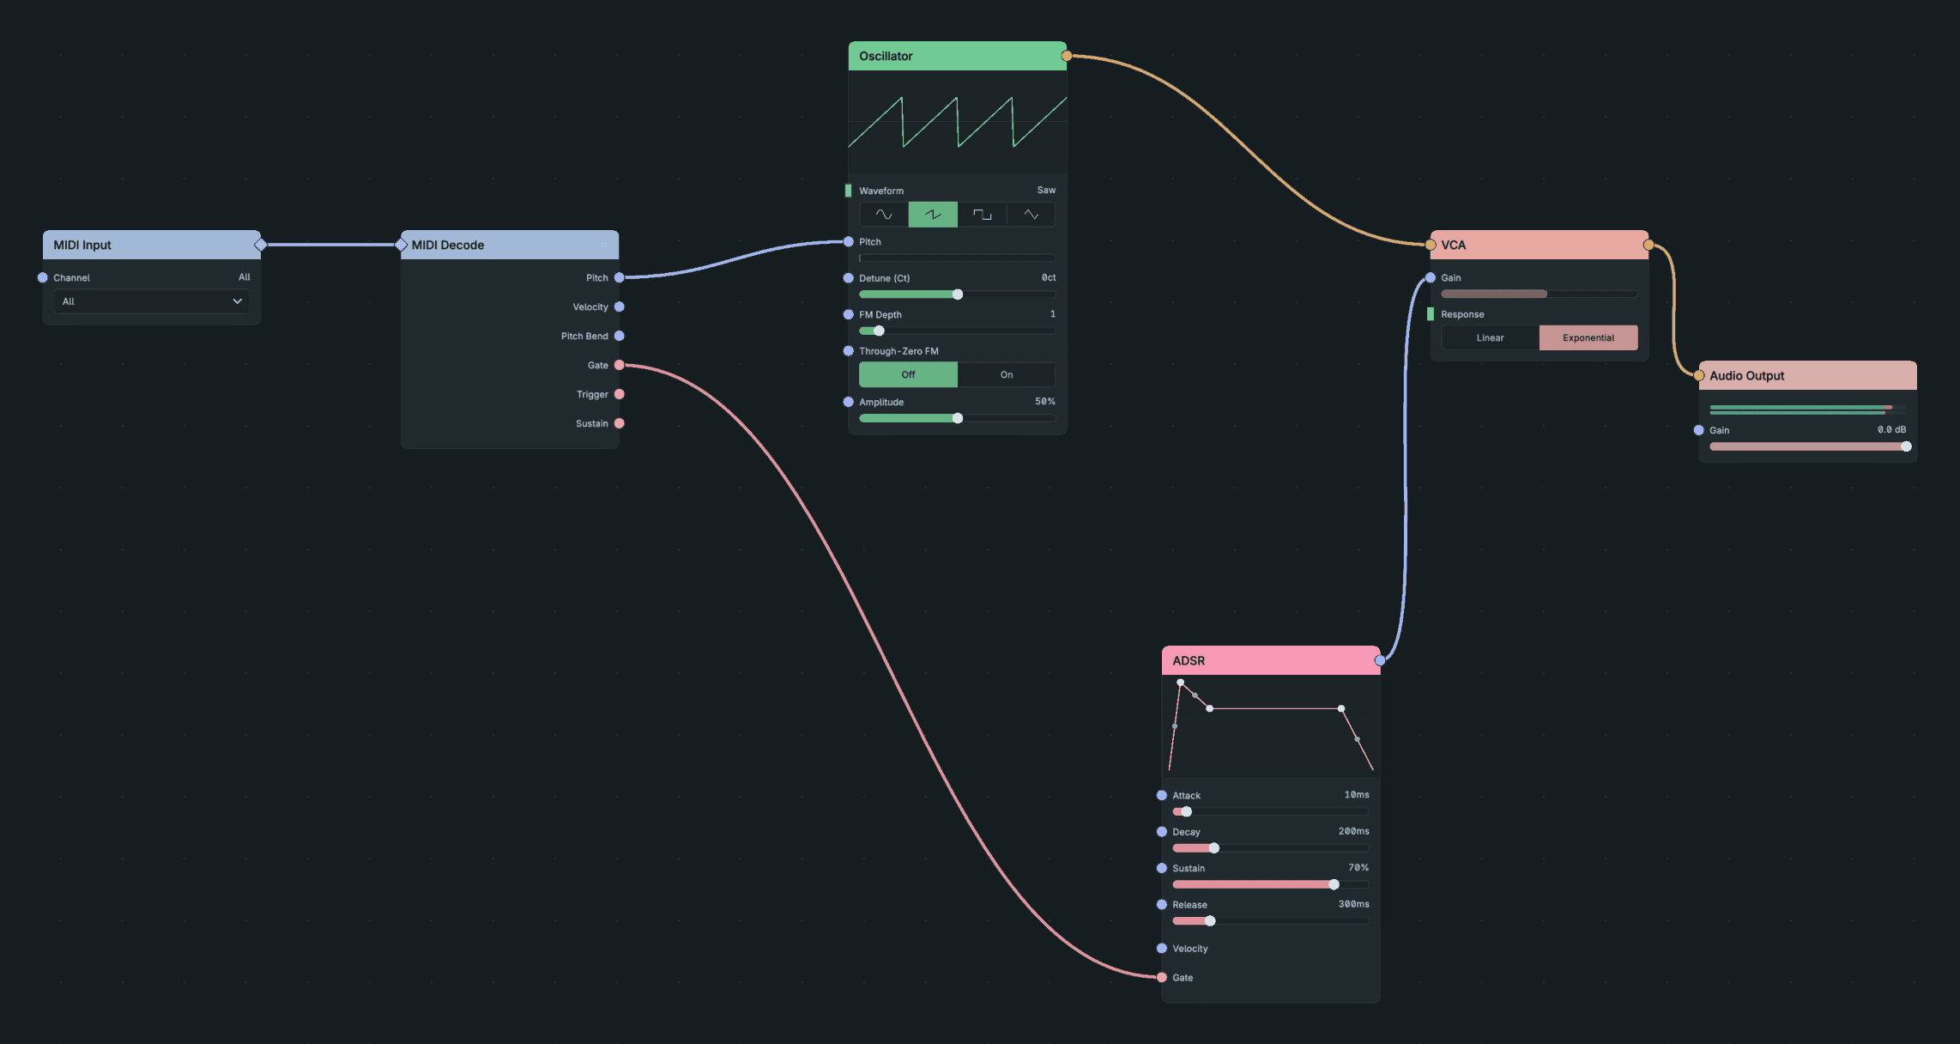1960x1044 pixels.
Task: Click the MIDI Decode node header
Action: pyautogui.click(x=510, y=245)
